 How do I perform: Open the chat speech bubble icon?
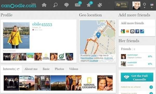(x=66, y=5)
